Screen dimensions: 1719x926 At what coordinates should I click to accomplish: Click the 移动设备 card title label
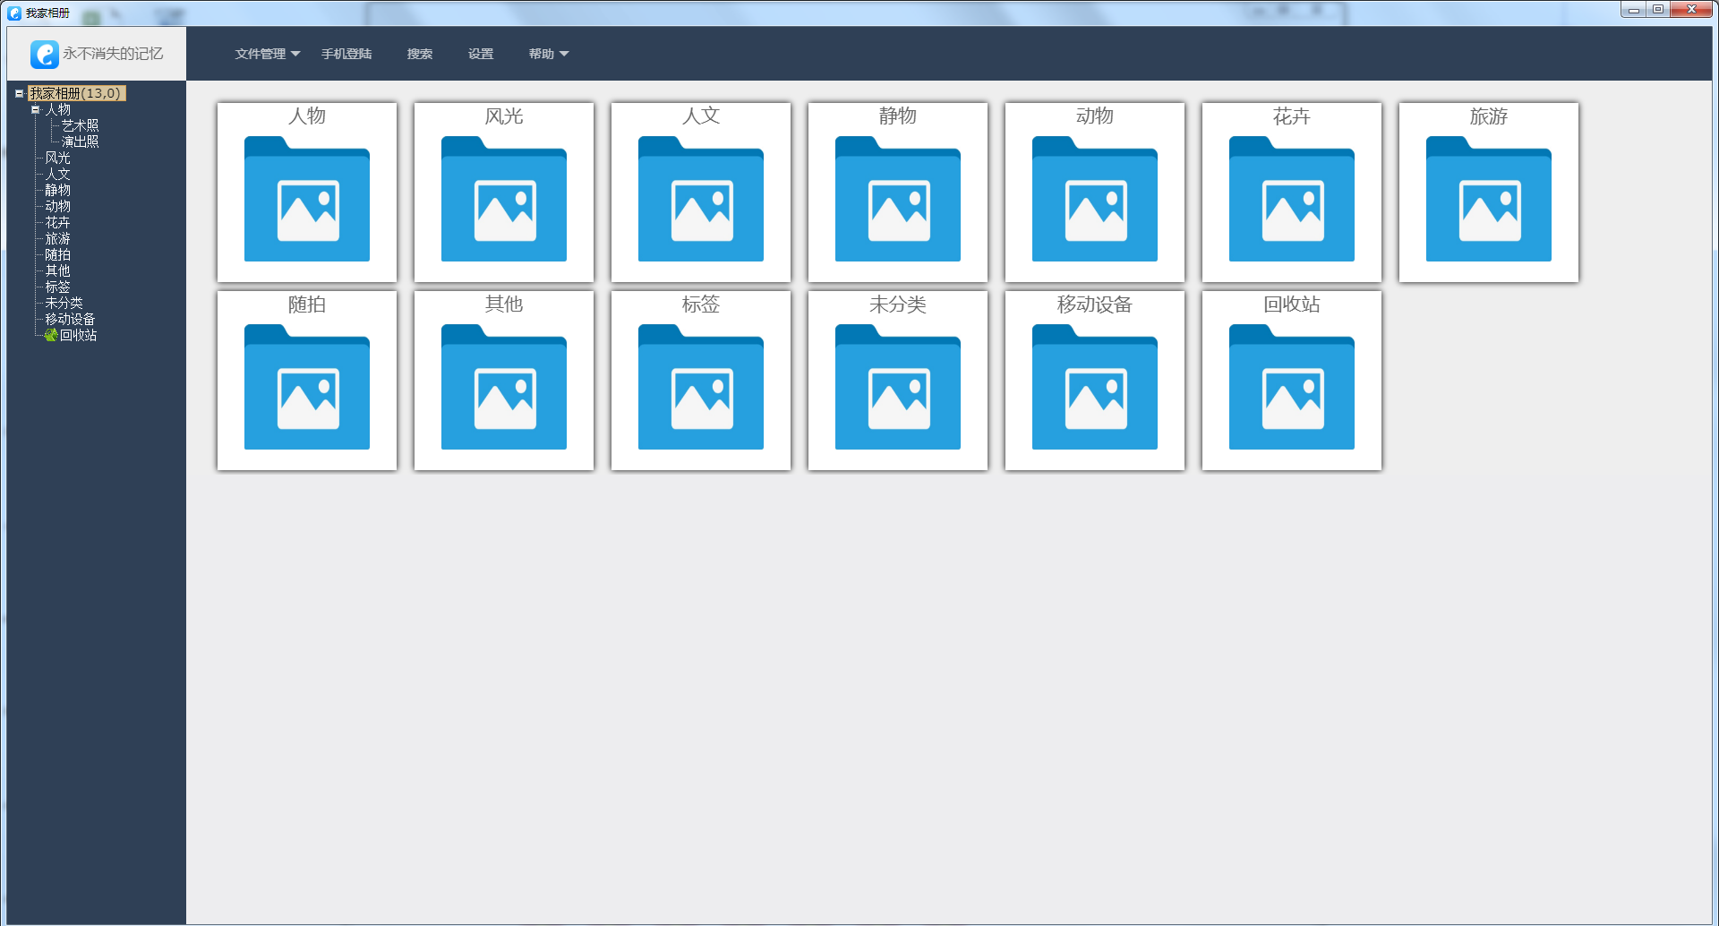pos(1095,304)
